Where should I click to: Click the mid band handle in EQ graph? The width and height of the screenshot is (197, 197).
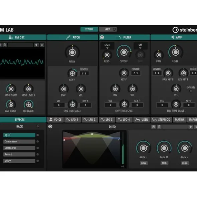pos(92,134)
